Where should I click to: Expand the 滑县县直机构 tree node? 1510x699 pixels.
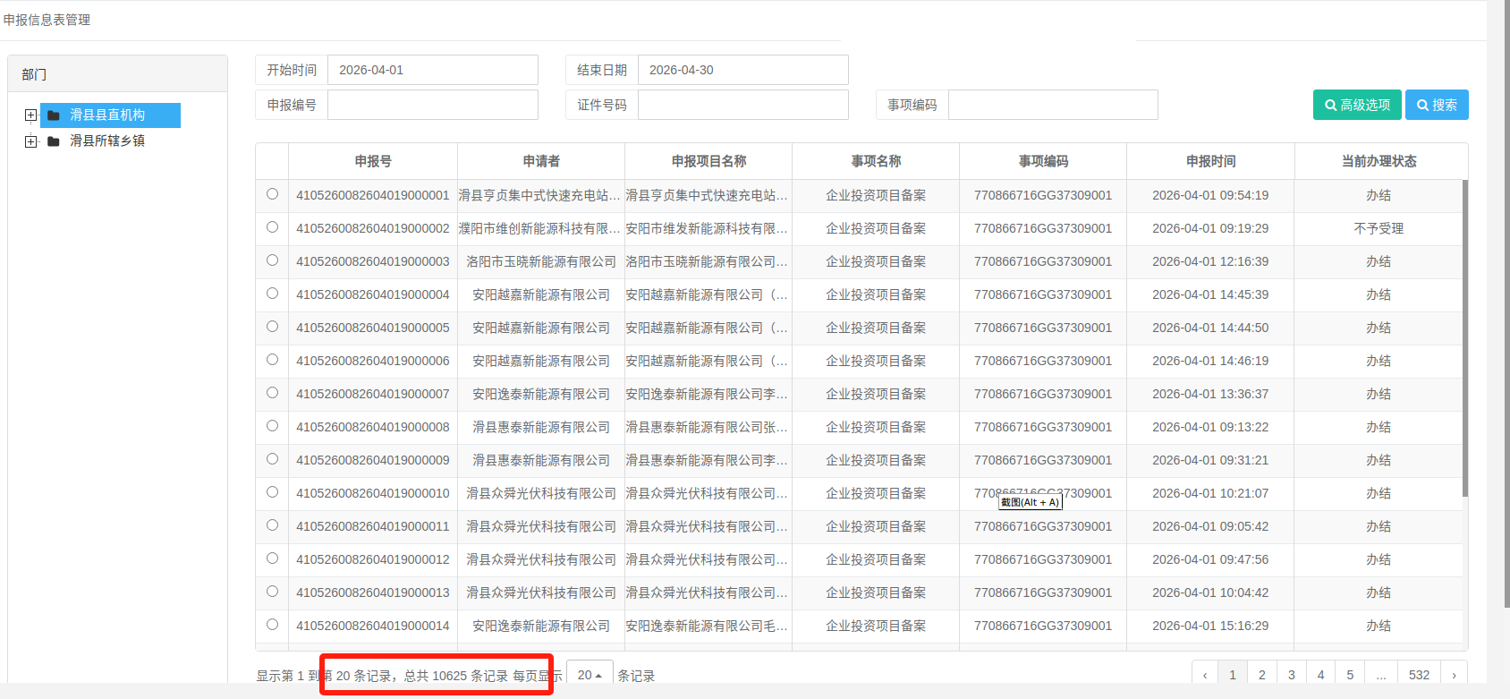coord(30,115)
